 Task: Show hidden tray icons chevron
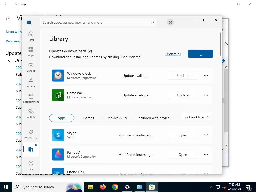pyautogui.click(x=211, y=187)
